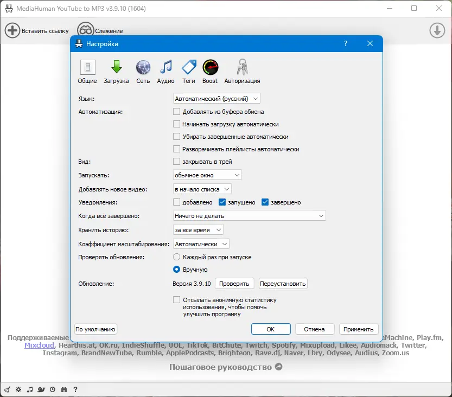This screenshot has height=397, width=452.
Task: Click the music note icon in bottom bar
Action: click(x=30, y=389)
